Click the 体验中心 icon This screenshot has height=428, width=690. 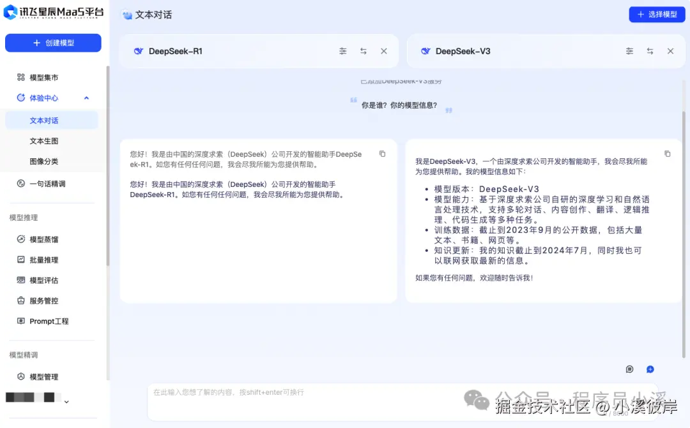20,98
